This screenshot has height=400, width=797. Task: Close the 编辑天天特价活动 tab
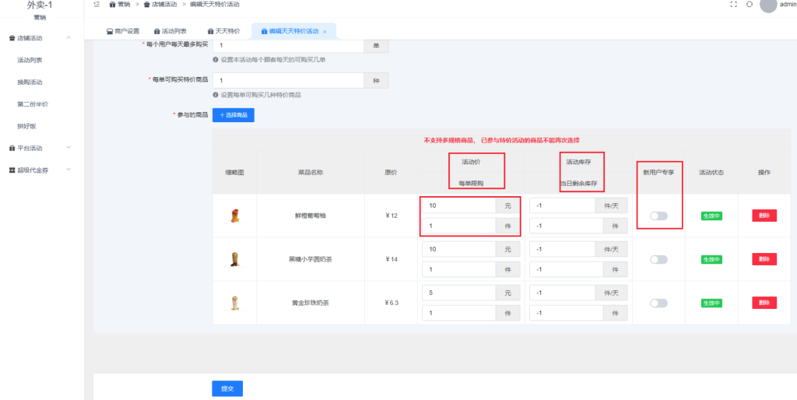325,32
